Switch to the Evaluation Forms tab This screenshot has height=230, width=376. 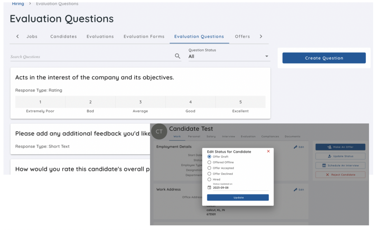point(144,37)
